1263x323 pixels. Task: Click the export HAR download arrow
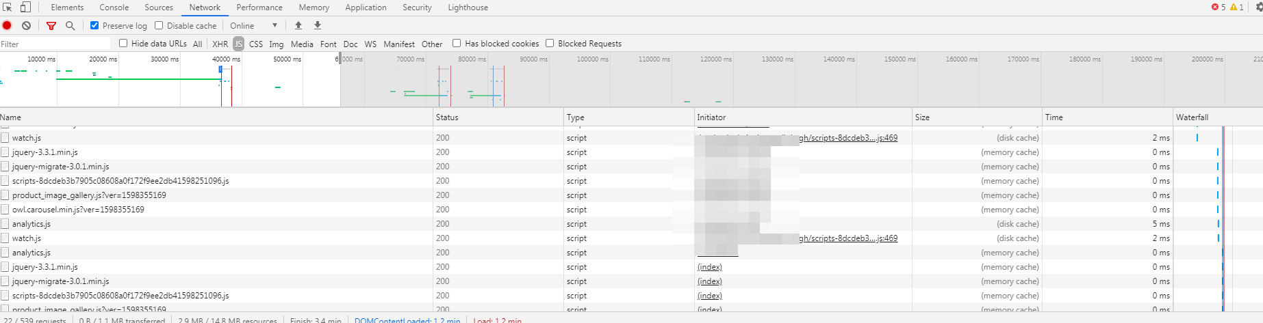[318, 26]
